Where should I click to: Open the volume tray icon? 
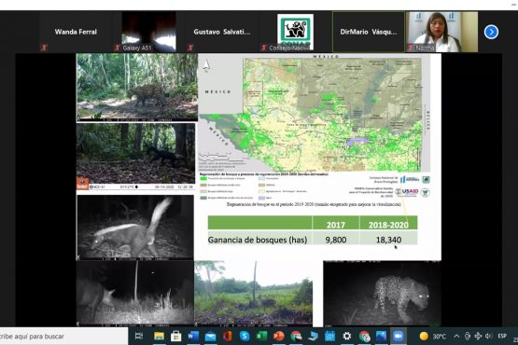coord(488,336)
